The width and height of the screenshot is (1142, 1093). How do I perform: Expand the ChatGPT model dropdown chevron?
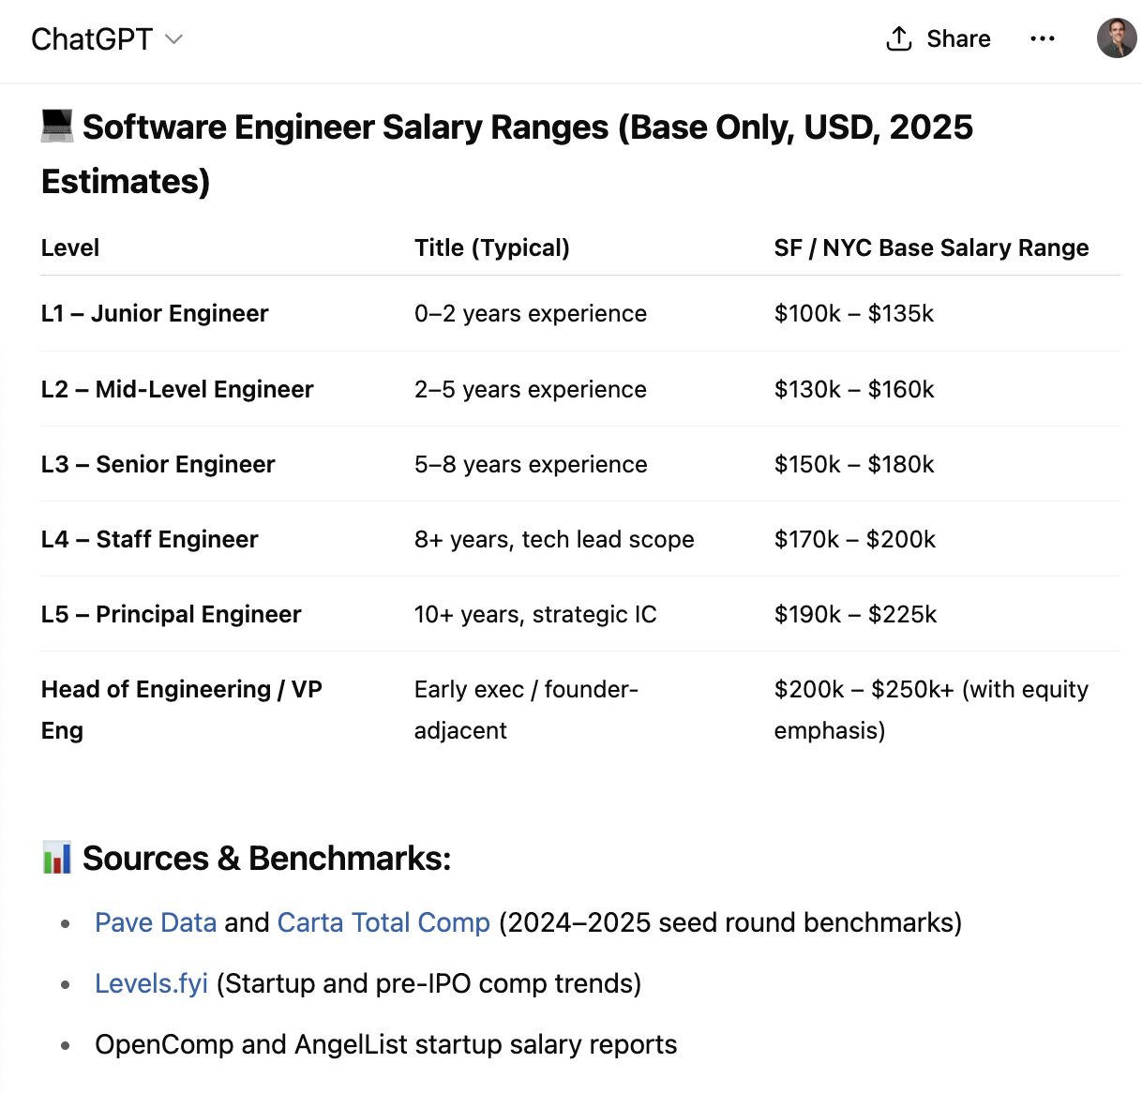[x=173, y=39]
